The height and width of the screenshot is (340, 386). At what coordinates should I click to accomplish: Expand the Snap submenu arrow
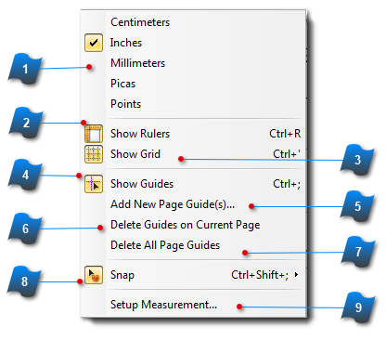click(x=296, y=275)
